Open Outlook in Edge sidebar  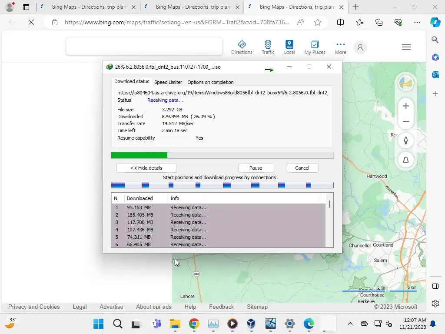[435, 75]
